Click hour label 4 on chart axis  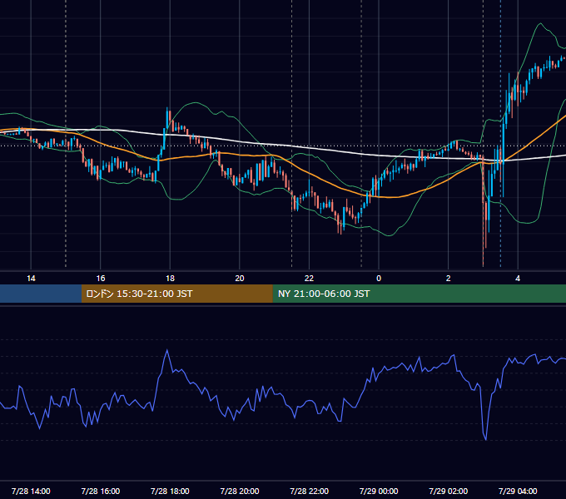[x=518, y=279]
